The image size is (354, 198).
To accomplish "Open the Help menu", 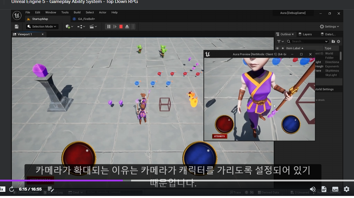I will tap(114, 12).
